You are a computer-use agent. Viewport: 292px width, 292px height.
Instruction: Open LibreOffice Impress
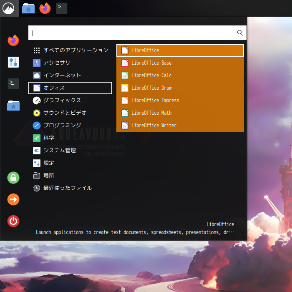pos(180,101)
